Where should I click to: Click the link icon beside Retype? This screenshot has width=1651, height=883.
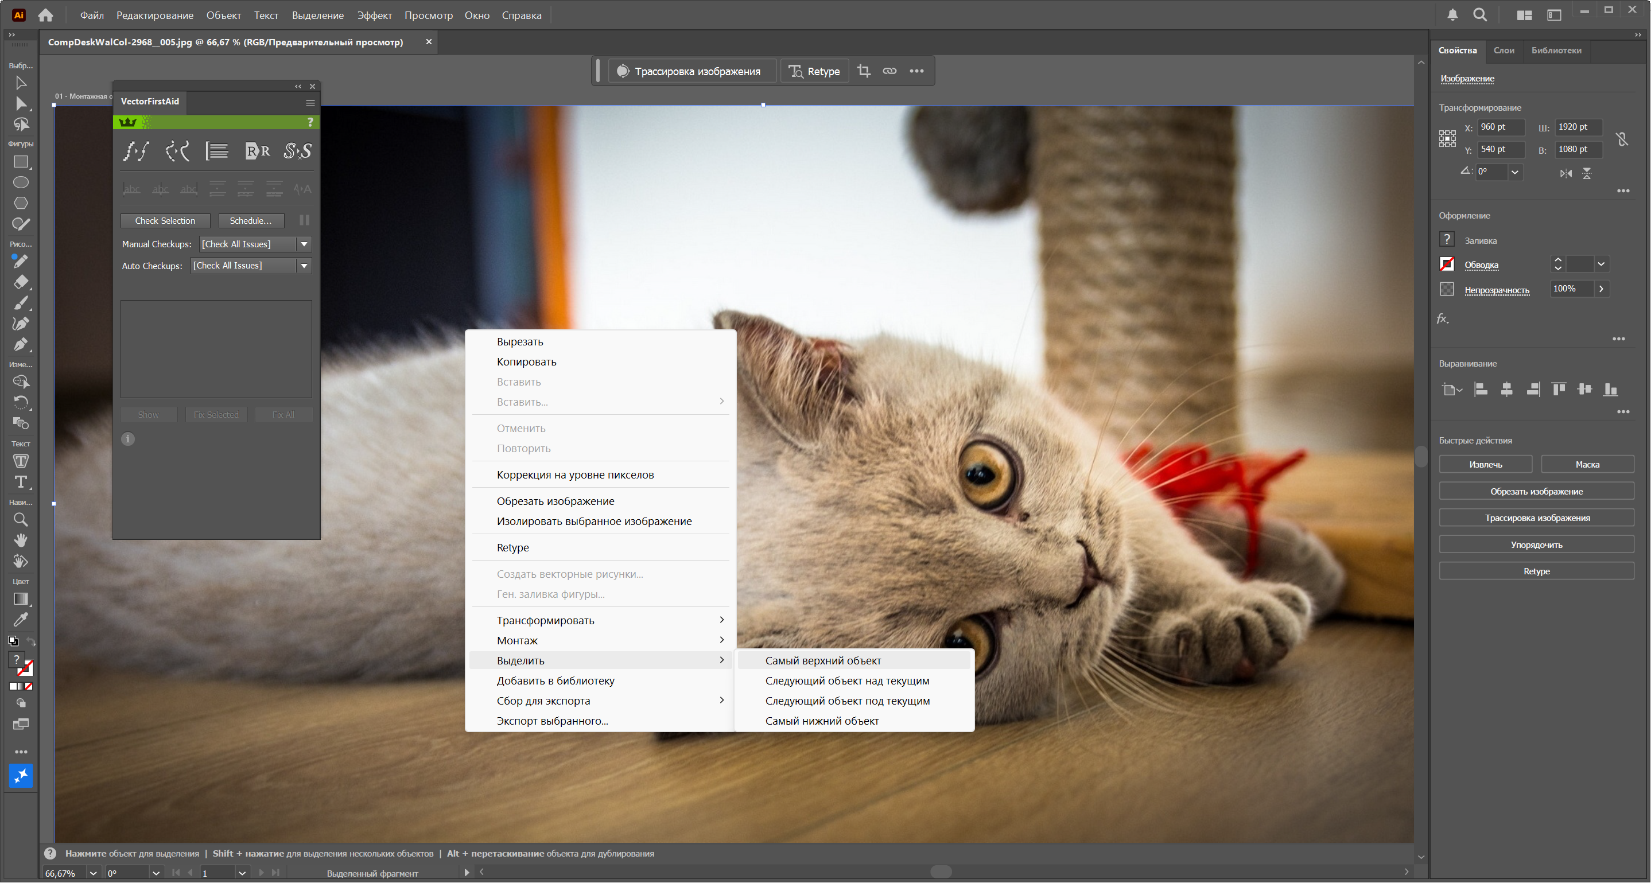[x=889, y=71]
